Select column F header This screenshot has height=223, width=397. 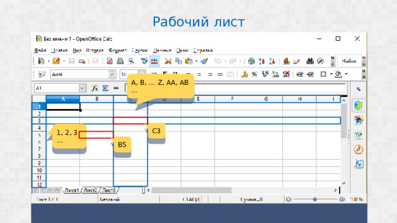[x=232, y=99]
